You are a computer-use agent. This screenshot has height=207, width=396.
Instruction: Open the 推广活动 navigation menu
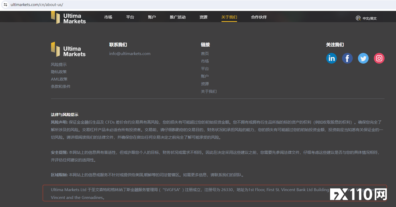pyautogui.click(x=178, y=17)
